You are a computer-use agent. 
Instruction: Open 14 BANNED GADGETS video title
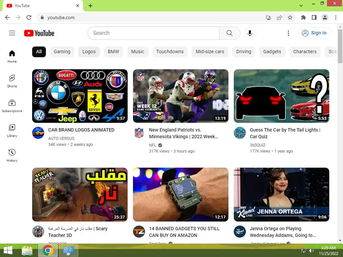[184, 232]
